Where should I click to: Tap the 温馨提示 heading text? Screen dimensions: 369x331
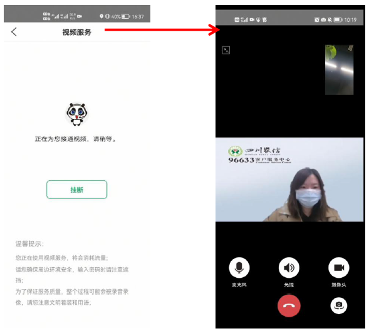coord(29,244)
